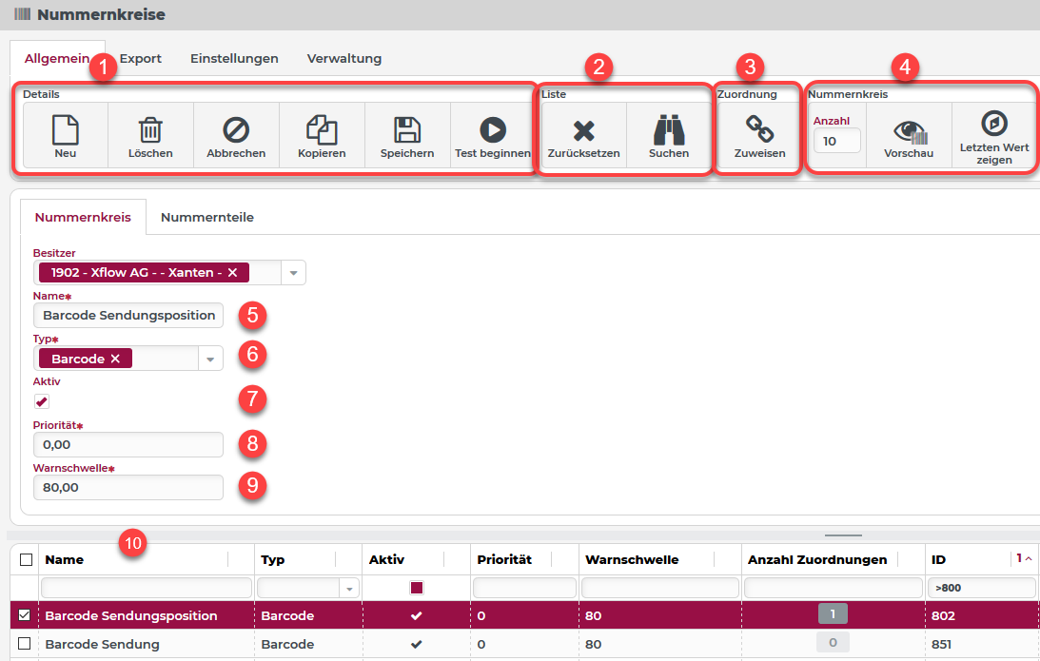The height and width of the screenshot is (661, 1040).
Task: Click the Neu document icon
Action: point(65,130)
